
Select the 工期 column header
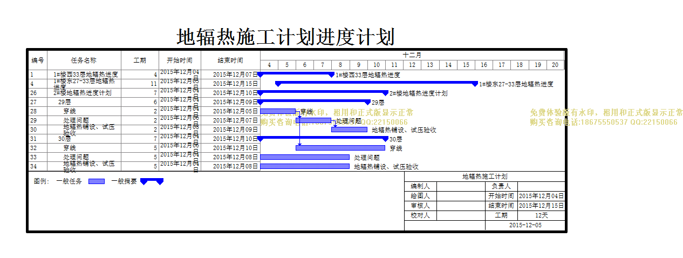[x=140, y=60]
